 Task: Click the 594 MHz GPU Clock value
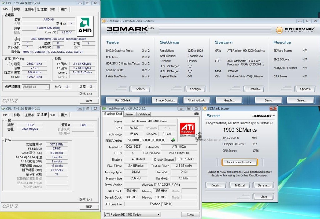[132, 191]
